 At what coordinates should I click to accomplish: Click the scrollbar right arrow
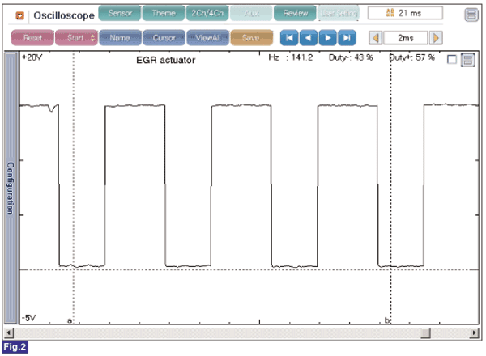click(474, 333)
